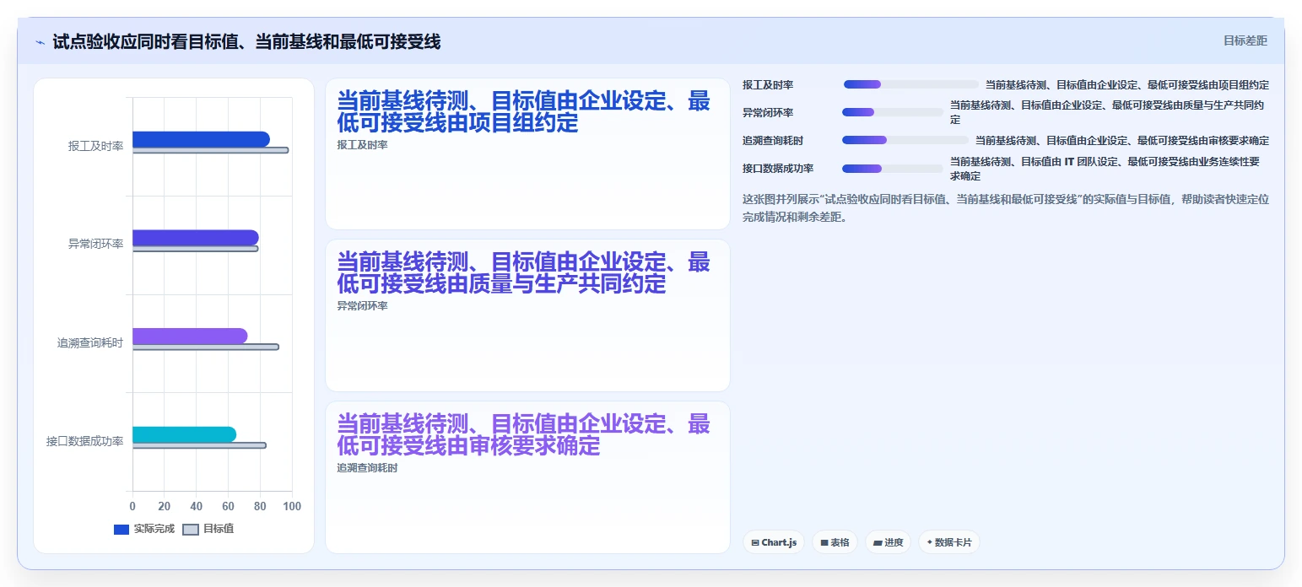Click the 目标差距 label in the header
1302x587 pixels.
click(x=1245, y=40)
